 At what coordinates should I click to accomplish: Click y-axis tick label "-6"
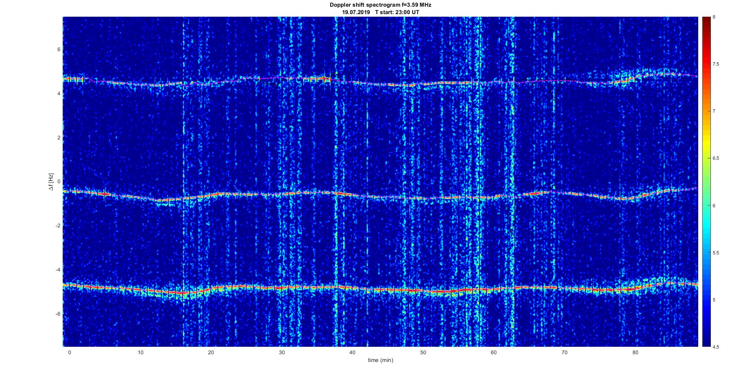pos(58,314)
